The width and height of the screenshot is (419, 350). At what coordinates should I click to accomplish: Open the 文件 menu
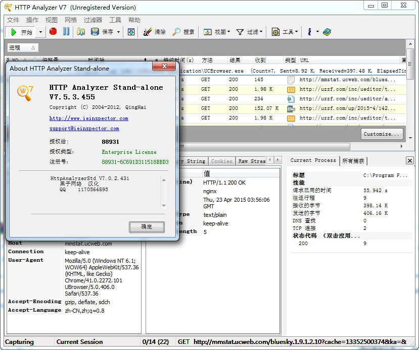tap(13, 20)
